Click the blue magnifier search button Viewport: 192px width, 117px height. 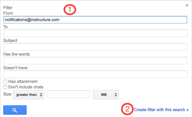tap(15, 110)
